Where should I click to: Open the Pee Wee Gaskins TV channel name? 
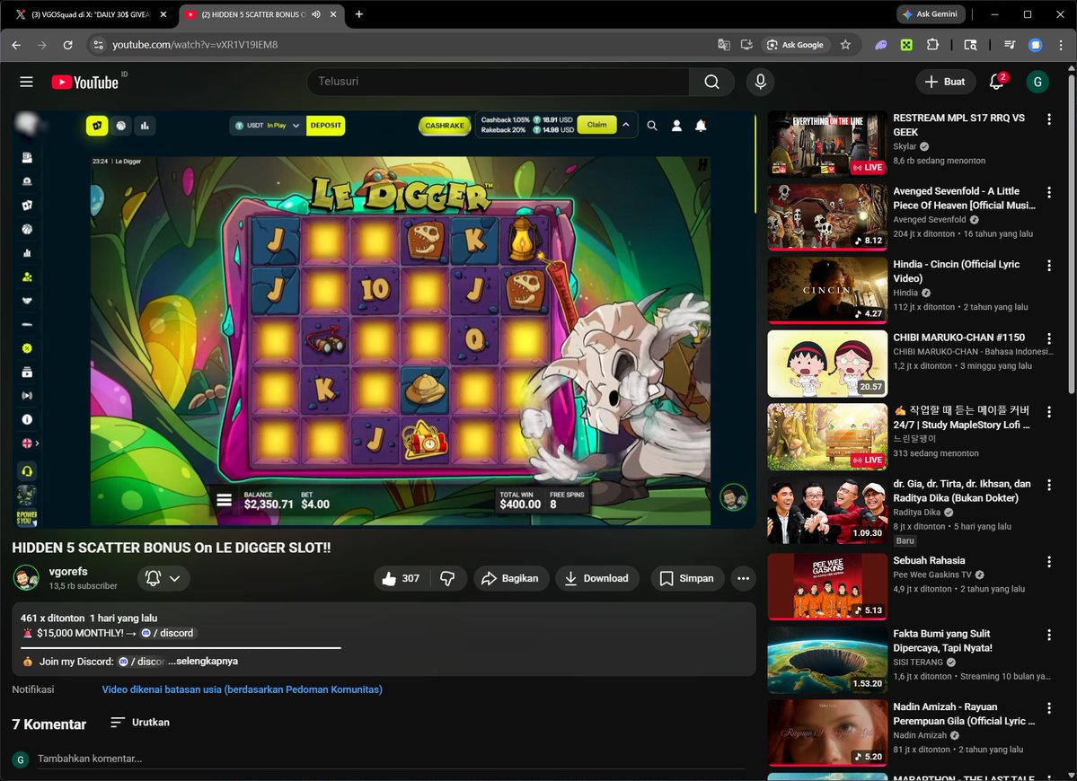point(932,575)
